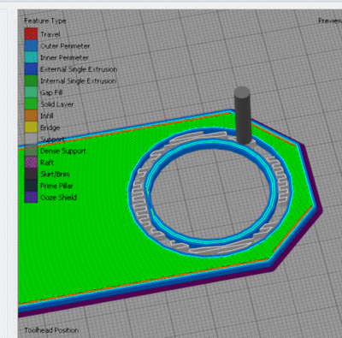This screenshot has width=342, height=338.
Task: Click the red Travel color swatch
Action: tap(31, 34)
